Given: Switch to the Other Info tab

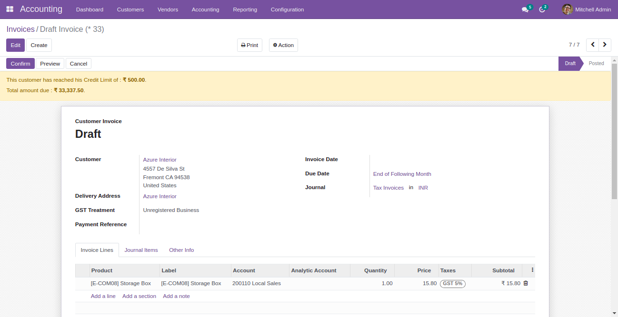Looking at the screenshot, I should pyautogui.click(x=181, y=250).
